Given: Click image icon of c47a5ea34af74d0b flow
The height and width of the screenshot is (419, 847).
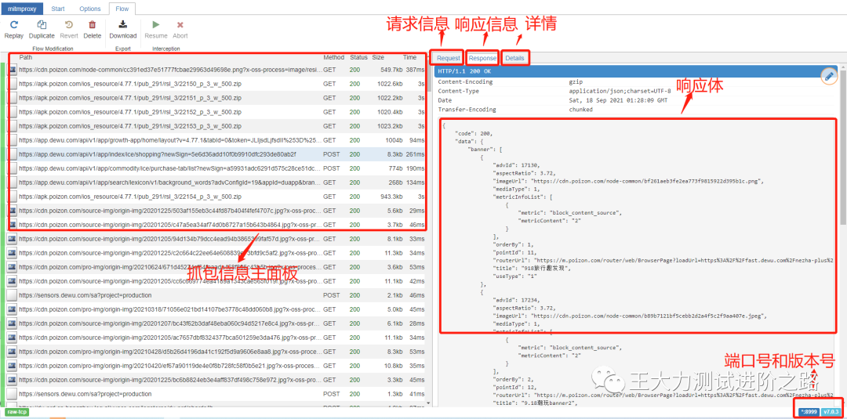Looking at the screenshot, I should 13,224.
